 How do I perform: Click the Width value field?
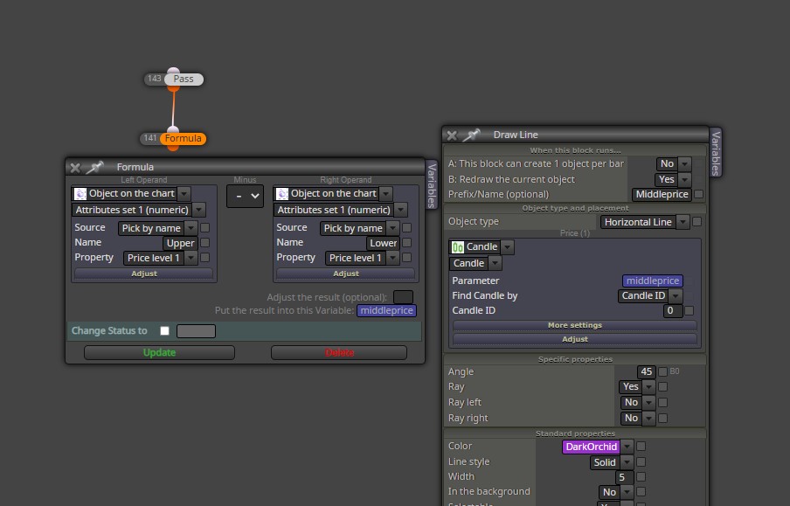[624, 477]
